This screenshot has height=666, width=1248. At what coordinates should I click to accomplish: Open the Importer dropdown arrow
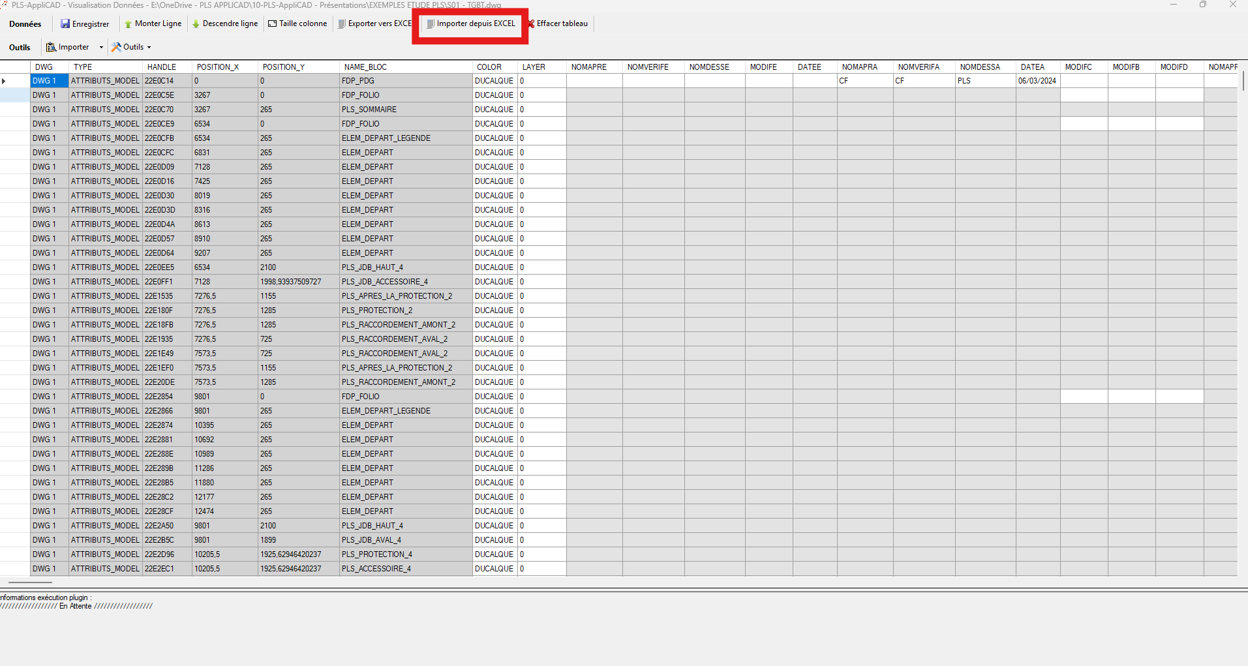click(x=101, y=47)
